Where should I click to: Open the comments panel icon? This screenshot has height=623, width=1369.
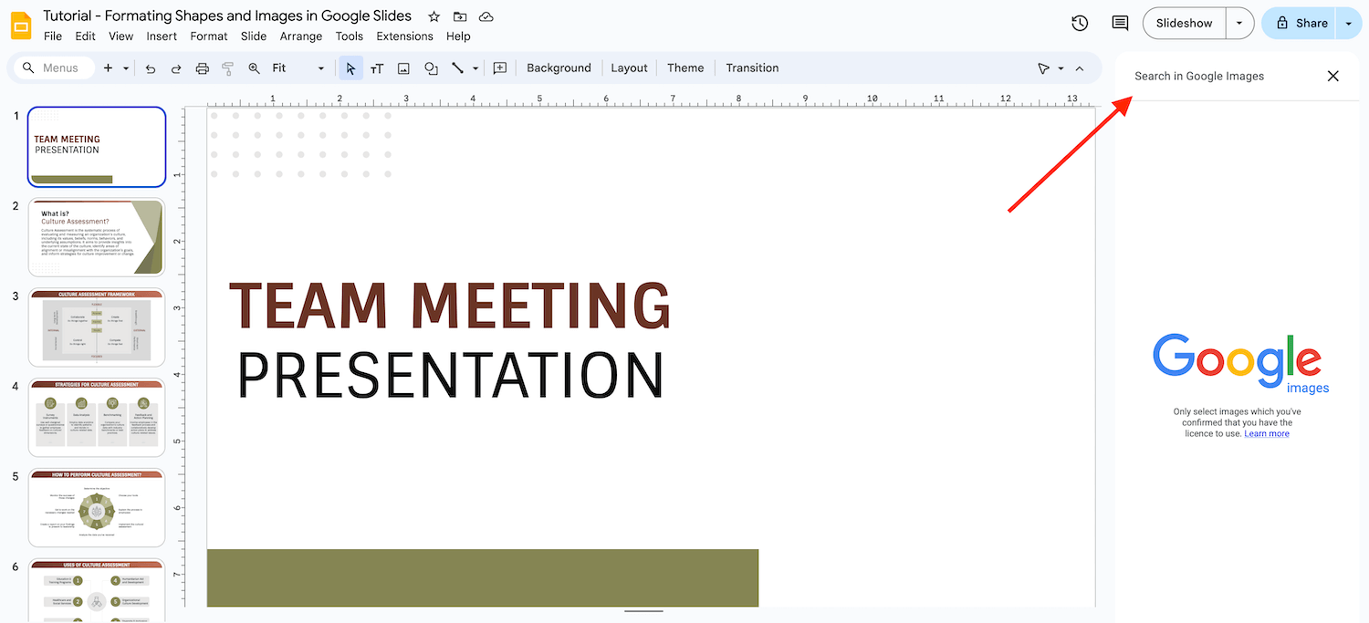point(1120,23)
